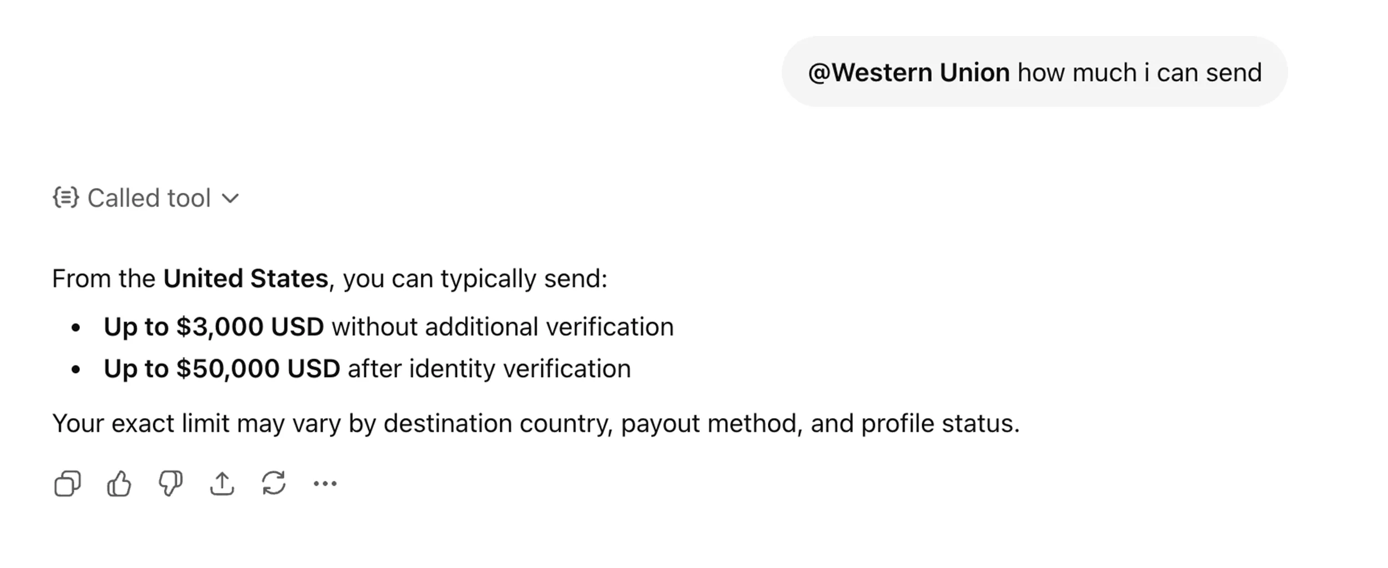This screenshot has width=1388, height=568.
Task: Click 'without additional verification' text
Action: 503,327
